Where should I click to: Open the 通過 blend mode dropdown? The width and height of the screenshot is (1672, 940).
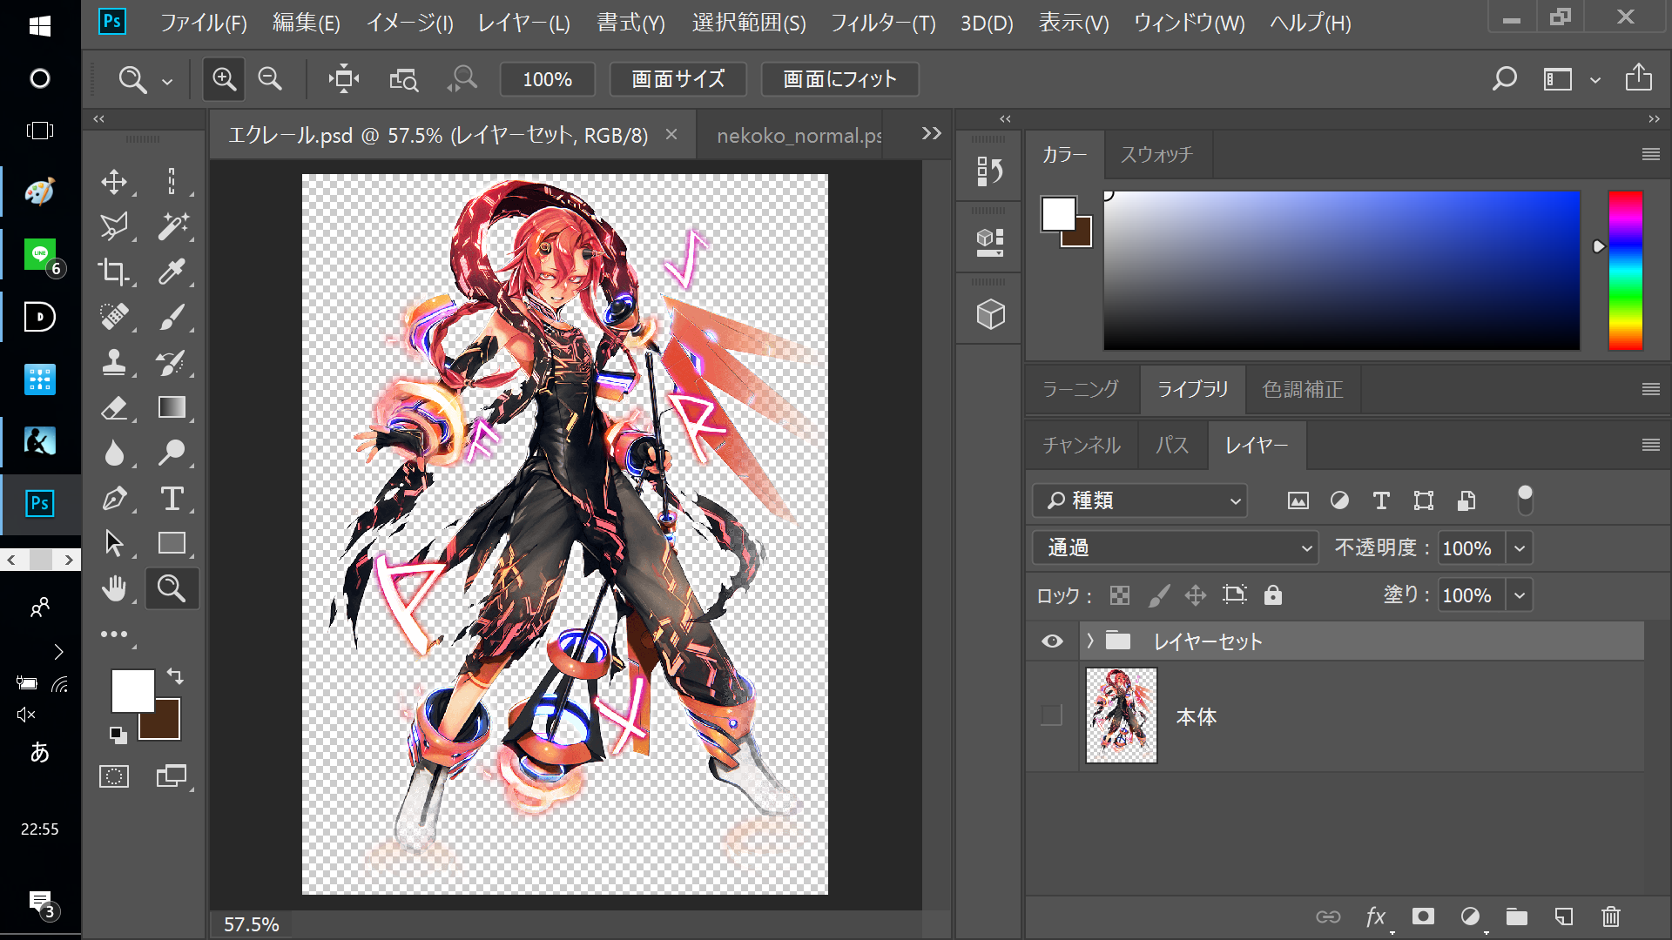pos(1175,547)
